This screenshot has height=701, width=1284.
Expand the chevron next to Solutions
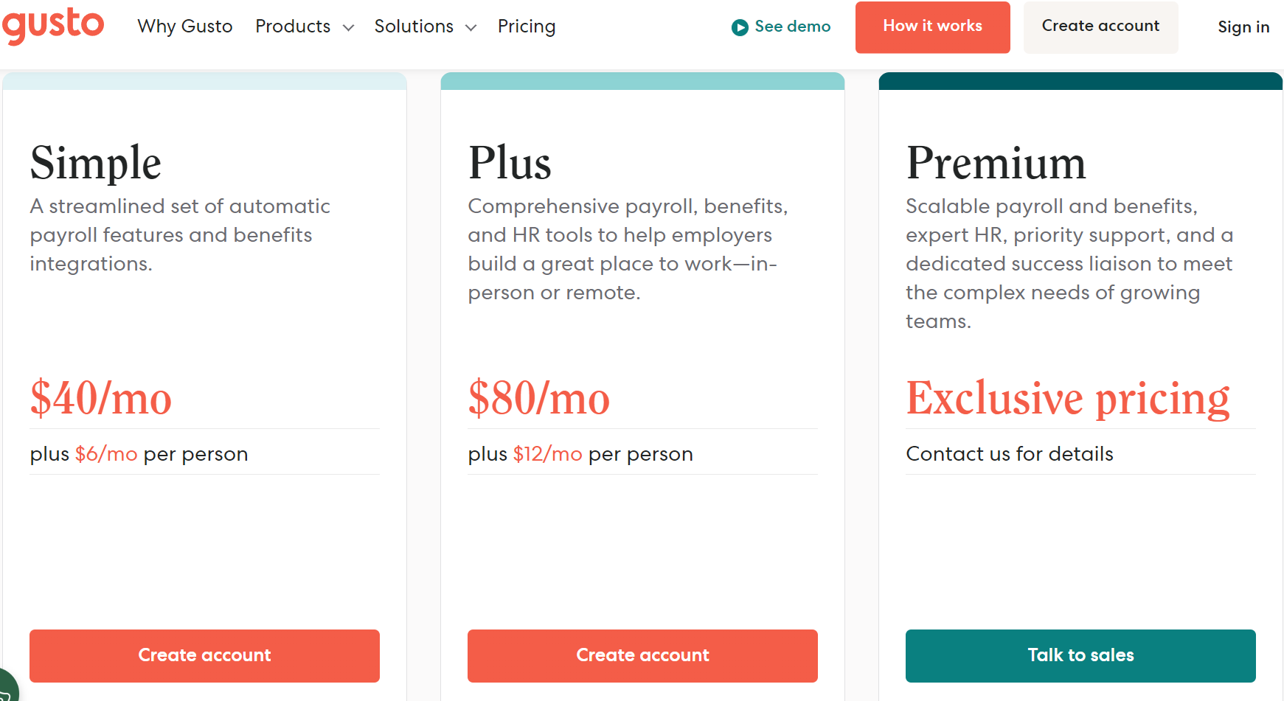(x=471, y=28)
